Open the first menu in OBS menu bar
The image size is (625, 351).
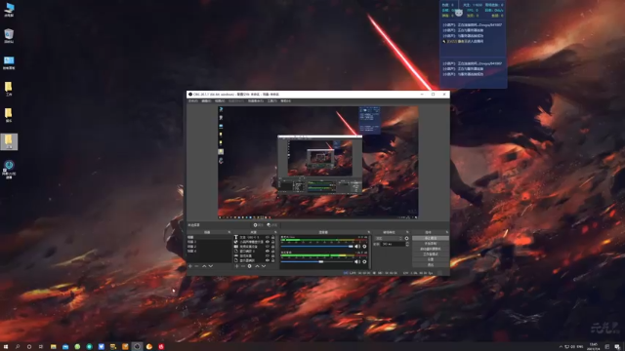(193, 101)
